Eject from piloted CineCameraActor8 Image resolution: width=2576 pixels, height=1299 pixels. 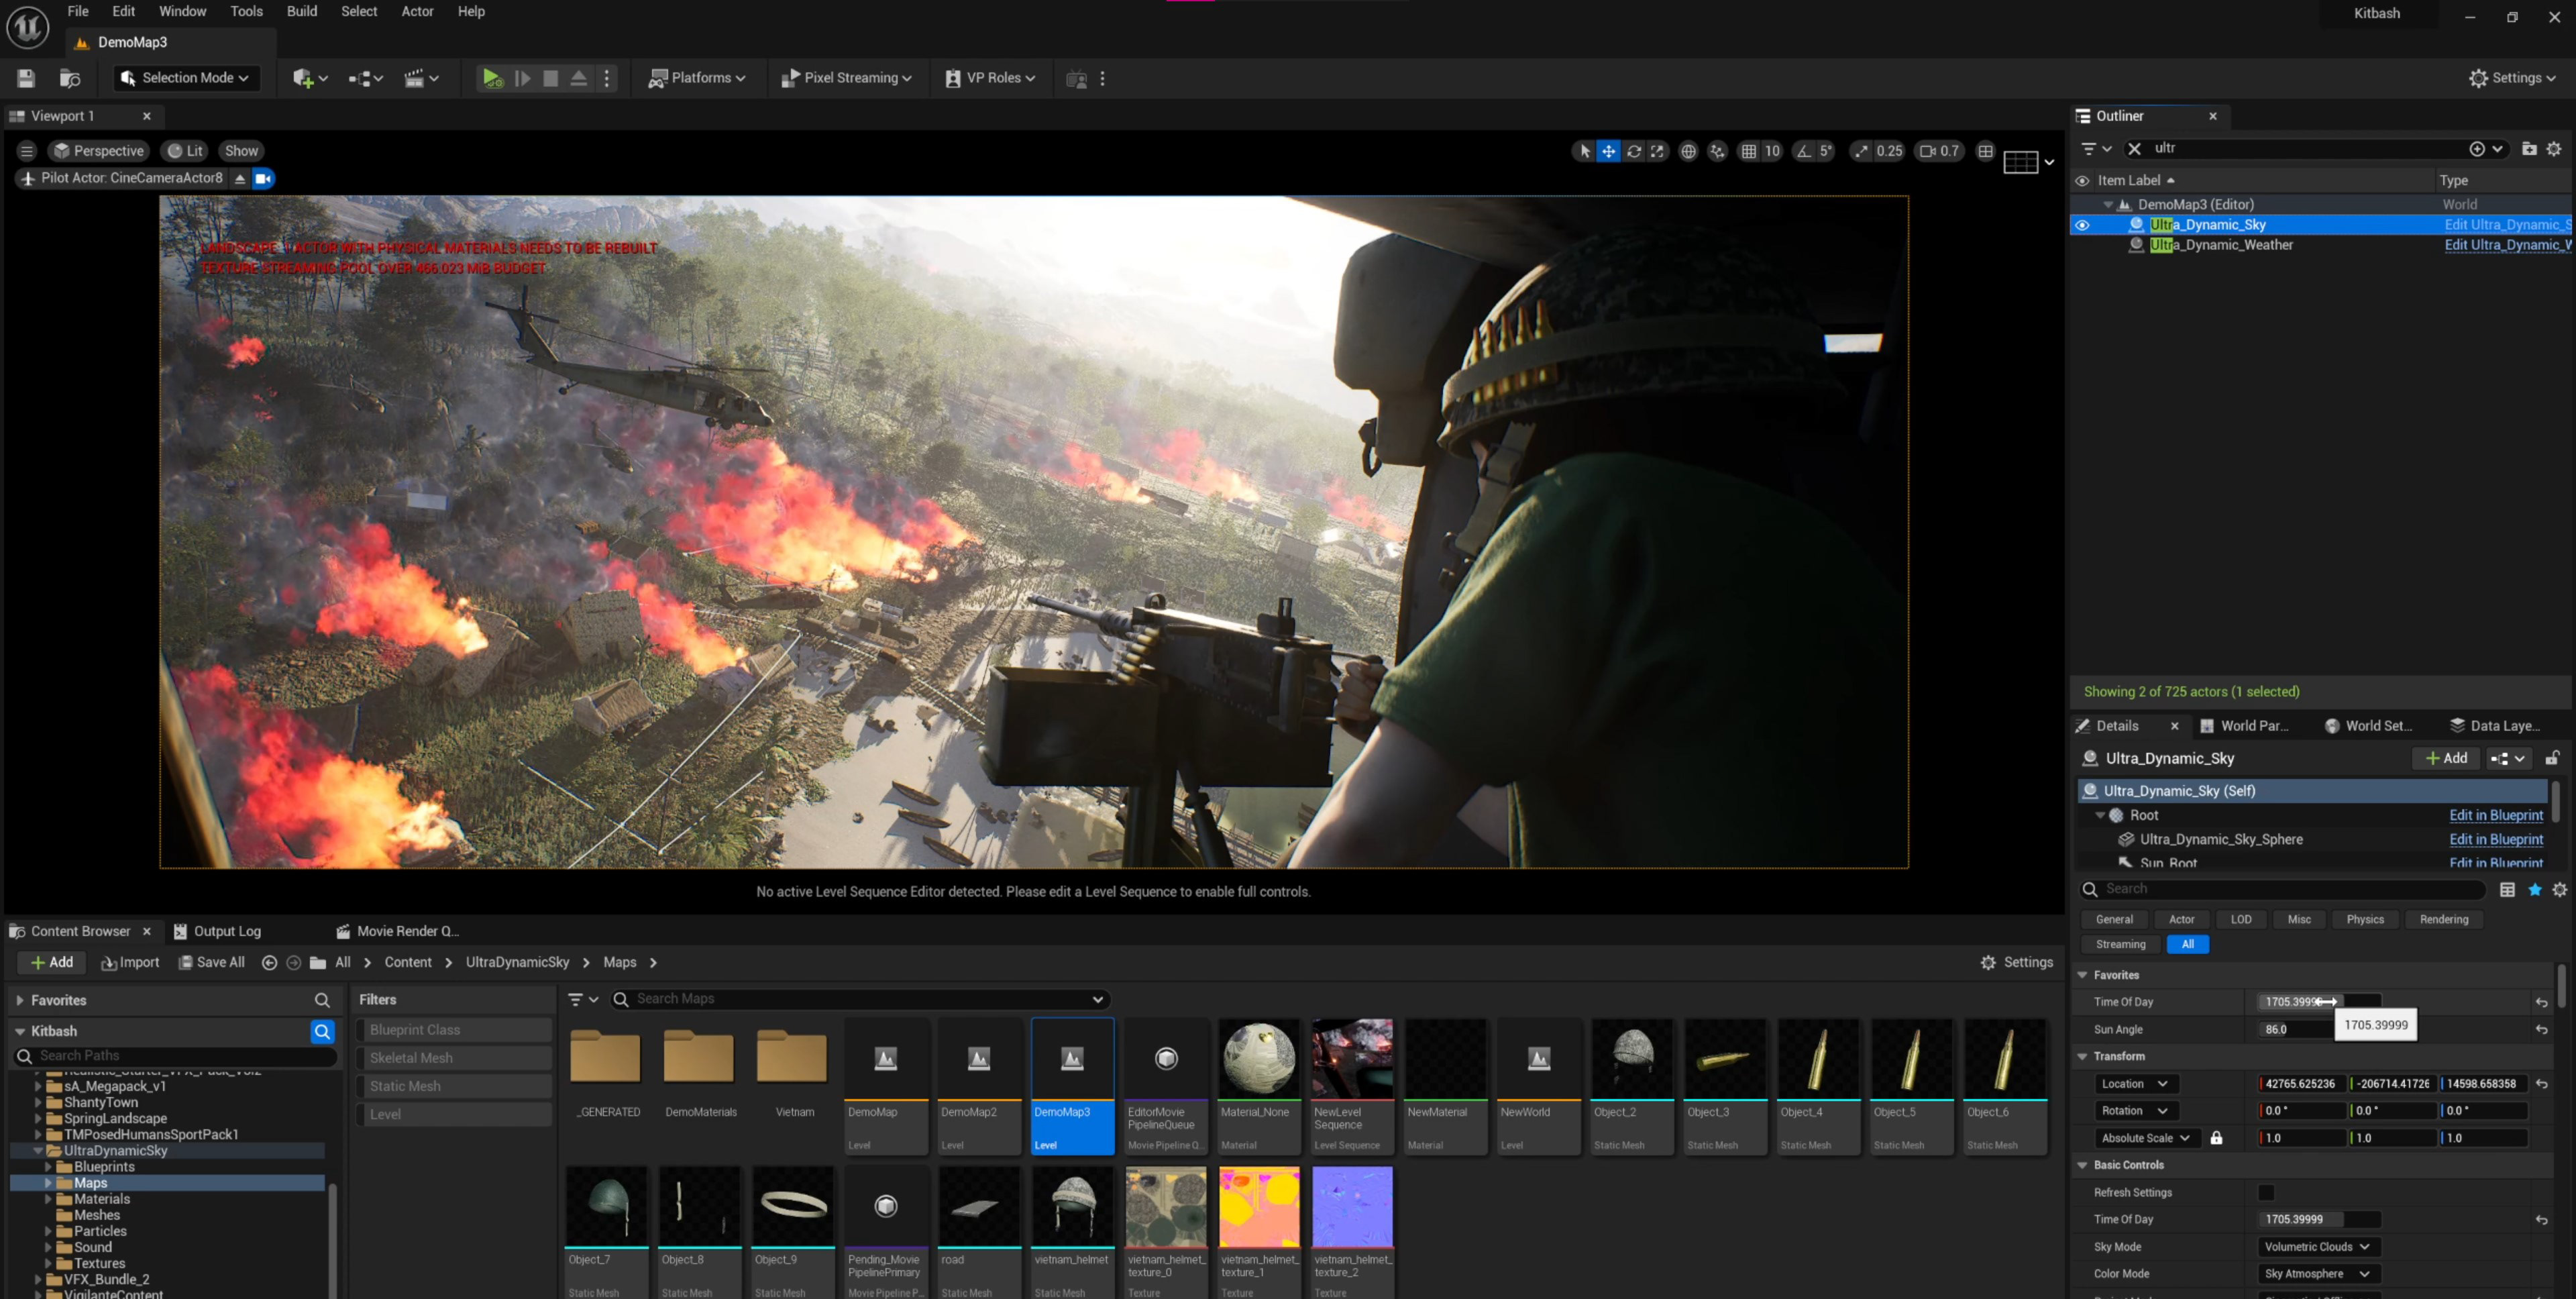[x=240, y=178]
